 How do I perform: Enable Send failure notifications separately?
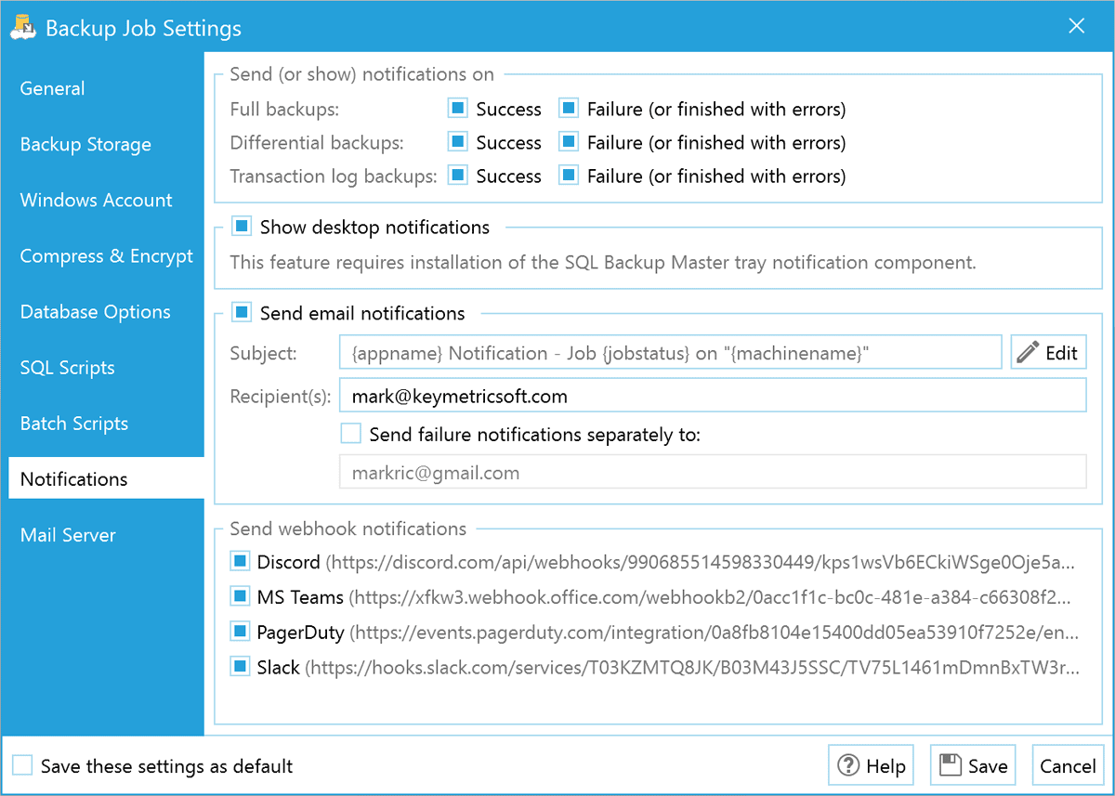351,434
